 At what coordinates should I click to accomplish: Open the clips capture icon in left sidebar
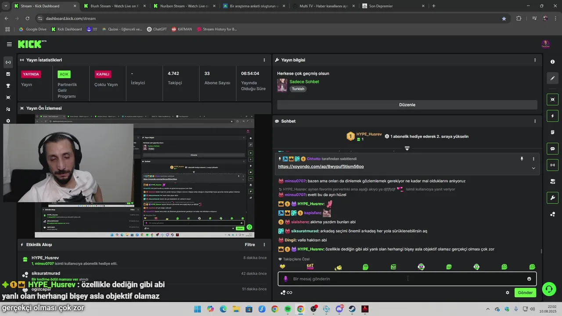click(8, 97)
